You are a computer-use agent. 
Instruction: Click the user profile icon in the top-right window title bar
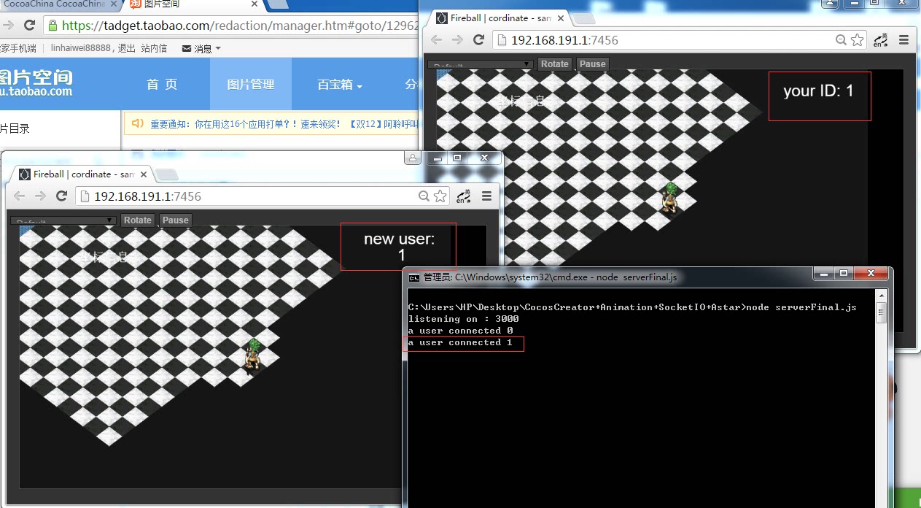point(830,3)
